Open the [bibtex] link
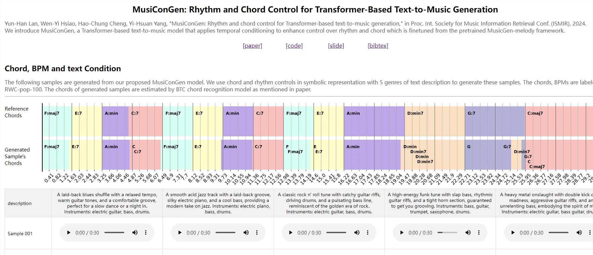The width and height of the screenshot is (593, 255). click(x=378, y=46)
